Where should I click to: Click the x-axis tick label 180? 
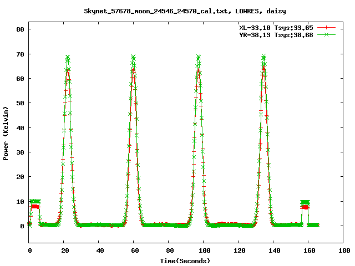click(x=344, y=250)
